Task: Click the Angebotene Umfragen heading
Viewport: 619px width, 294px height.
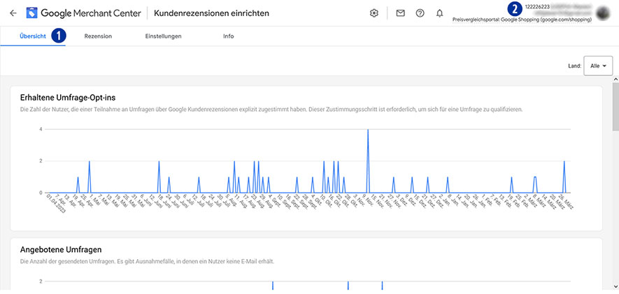Action: pyautogui.click(x=62, y=249)
